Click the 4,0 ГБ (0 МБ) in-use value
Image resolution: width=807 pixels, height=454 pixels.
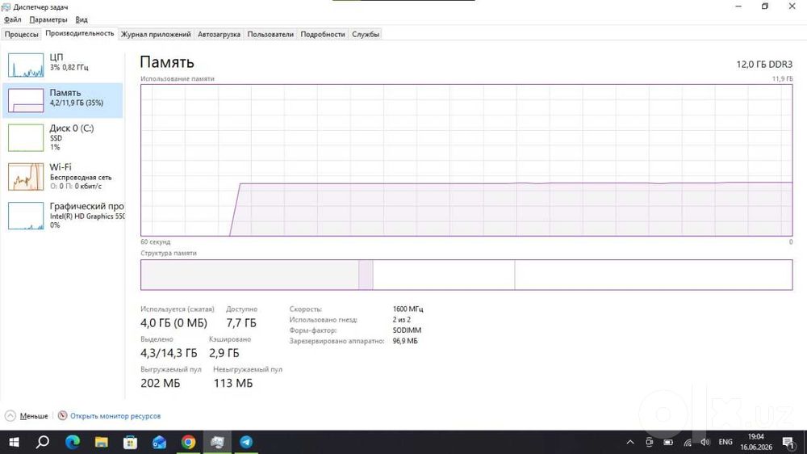click(174, 323)
